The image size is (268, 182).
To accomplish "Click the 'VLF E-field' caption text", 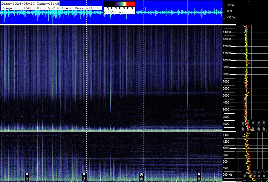I will (x=61, y=8).
